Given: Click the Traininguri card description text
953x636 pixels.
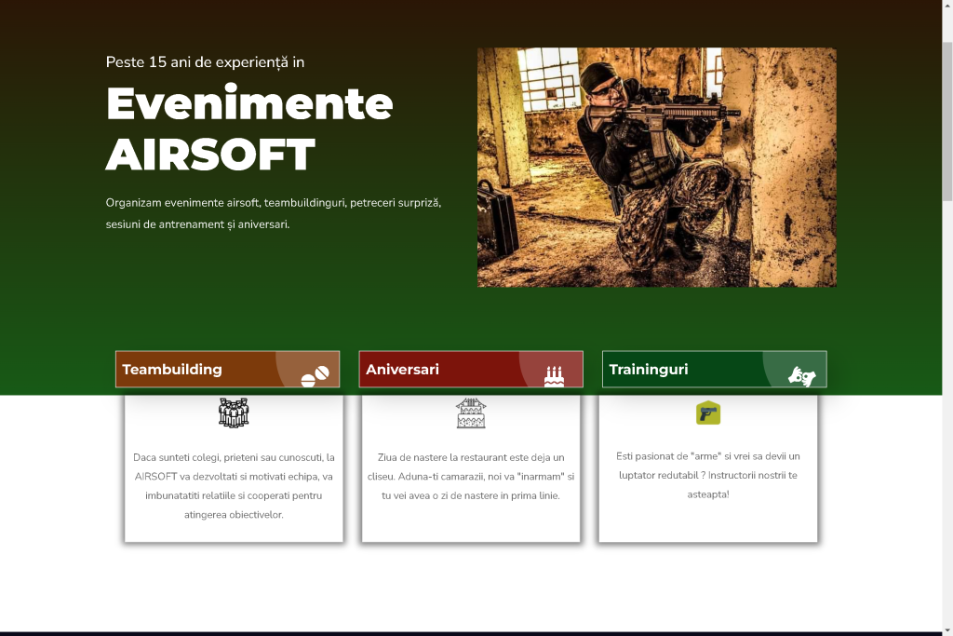Looking at the screenshot, I should (x=708, y=475).
